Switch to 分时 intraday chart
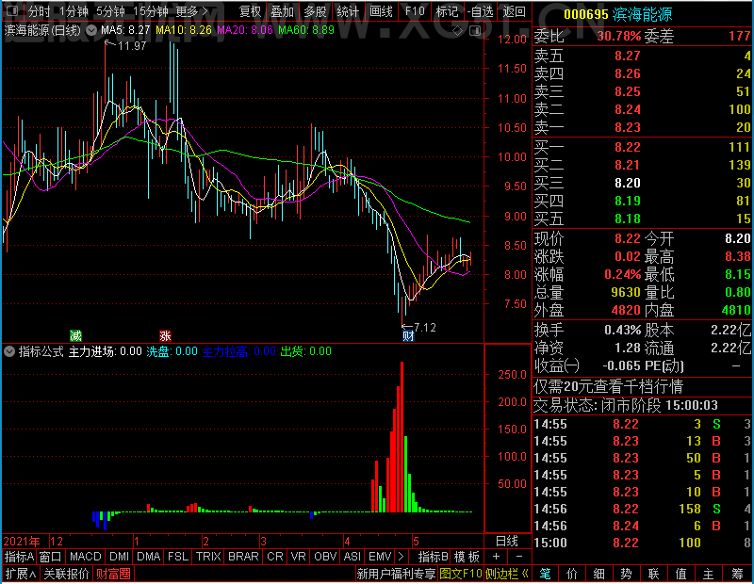Screen dimensions: 754x584 (x=39, y=11)
